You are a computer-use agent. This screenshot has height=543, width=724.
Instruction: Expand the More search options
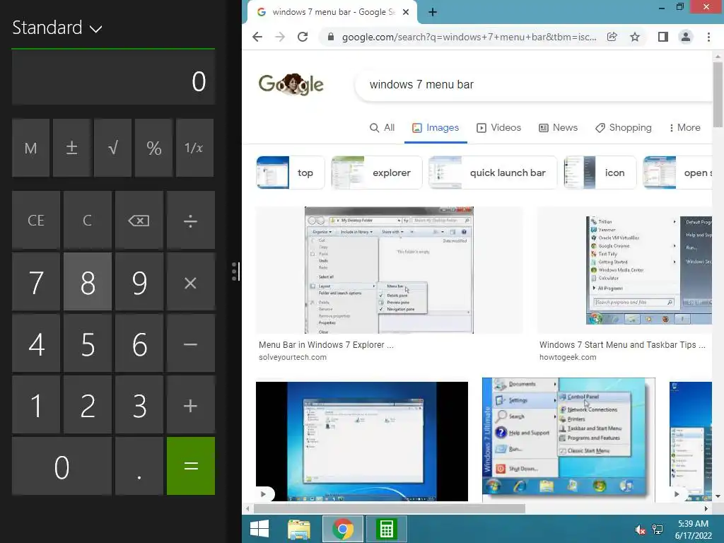(x=684, y=128)
